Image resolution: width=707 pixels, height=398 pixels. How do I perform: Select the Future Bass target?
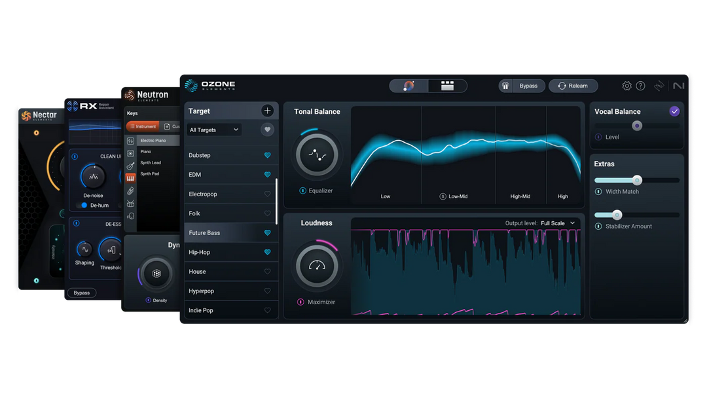click(x=231, y=232)
